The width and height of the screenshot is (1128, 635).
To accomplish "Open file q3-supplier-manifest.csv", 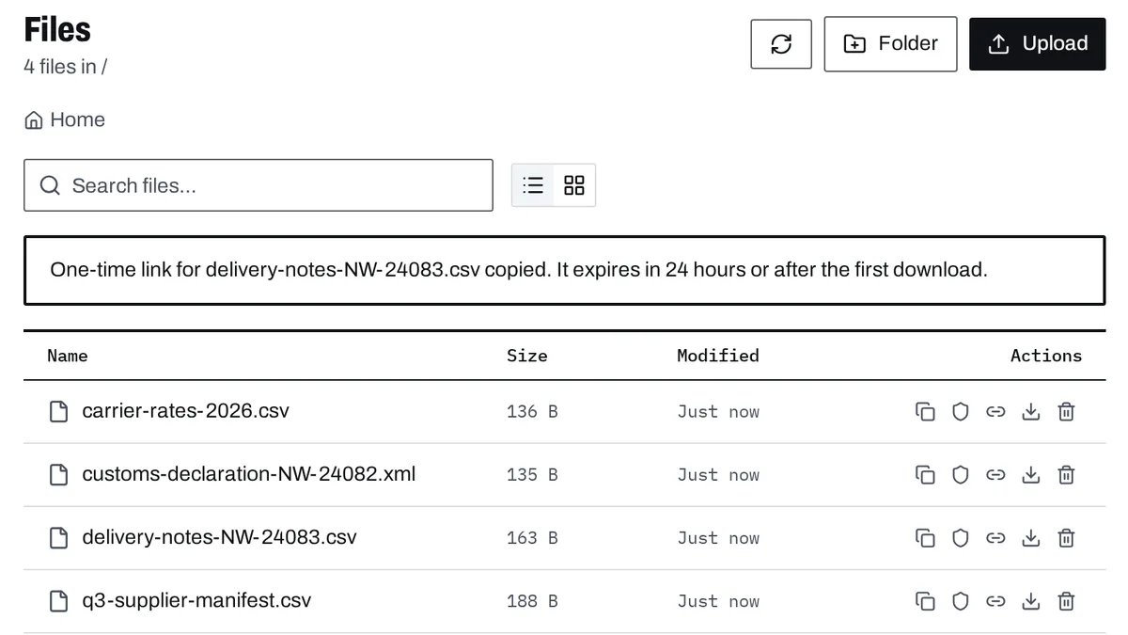I will tap(196, 600).
